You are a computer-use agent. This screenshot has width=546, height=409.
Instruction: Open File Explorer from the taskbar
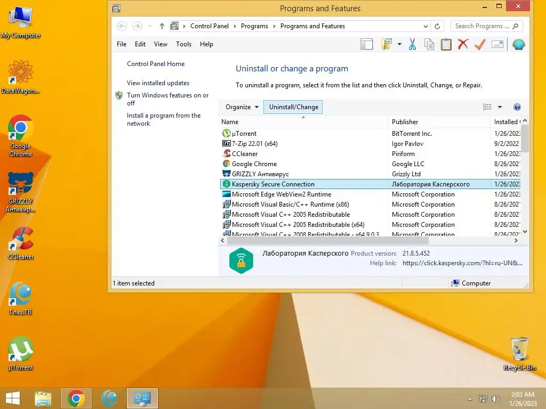pyautogui.click(x=43, y=398)
